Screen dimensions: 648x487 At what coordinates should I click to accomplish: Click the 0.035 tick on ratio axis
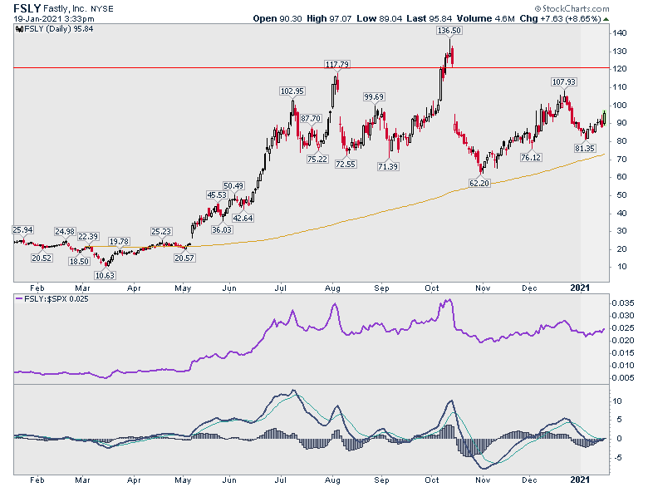623,303
